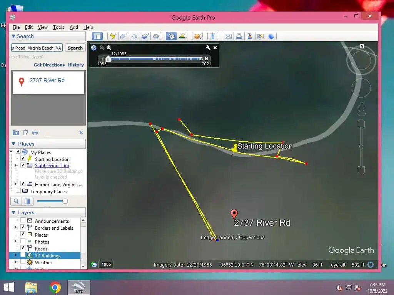Image resolution: width=394 pixels, height=295 pixels.
Task: Open the File menu
Action: [x=16, y=27]
